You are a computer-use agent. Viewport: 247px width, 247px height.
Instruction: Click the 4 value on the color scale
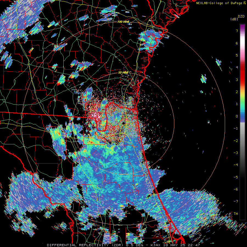point(237,68)
